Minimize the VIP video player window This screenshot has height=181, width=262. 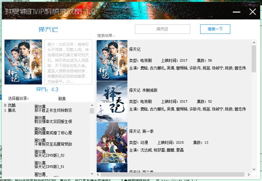tap(237, 12)
